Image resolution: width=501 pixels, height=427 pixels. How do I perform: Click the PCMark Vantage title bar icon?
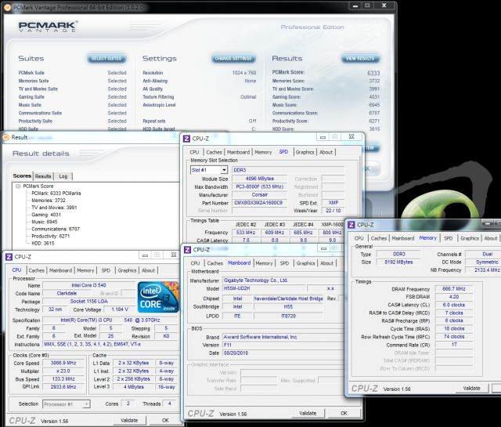coord(8,7)
